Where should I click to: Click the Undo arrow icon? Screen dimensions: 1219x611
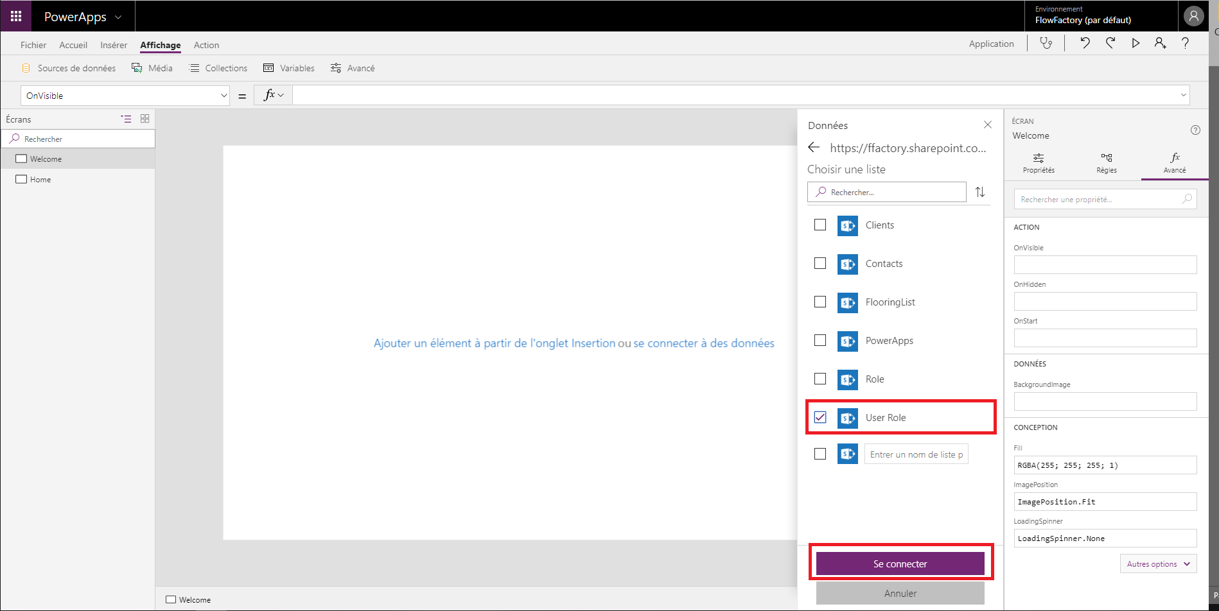1085,43
